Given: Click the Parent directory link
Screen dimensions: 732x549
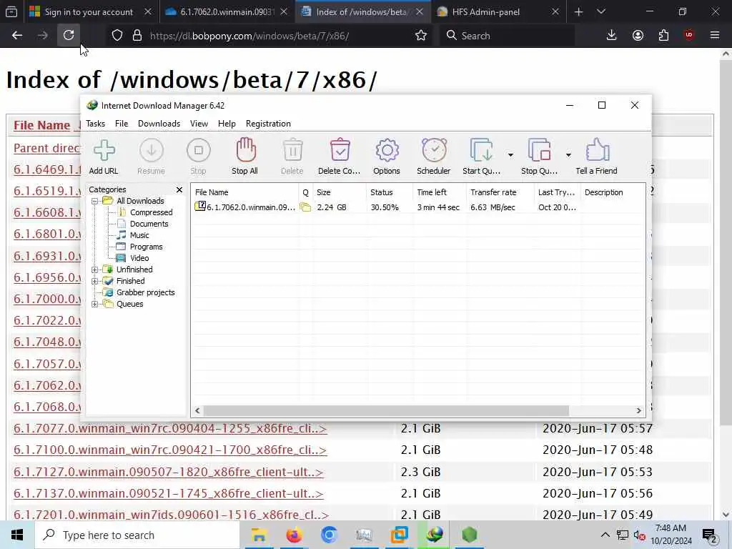Looking at the screenshot, I should 46,148.
